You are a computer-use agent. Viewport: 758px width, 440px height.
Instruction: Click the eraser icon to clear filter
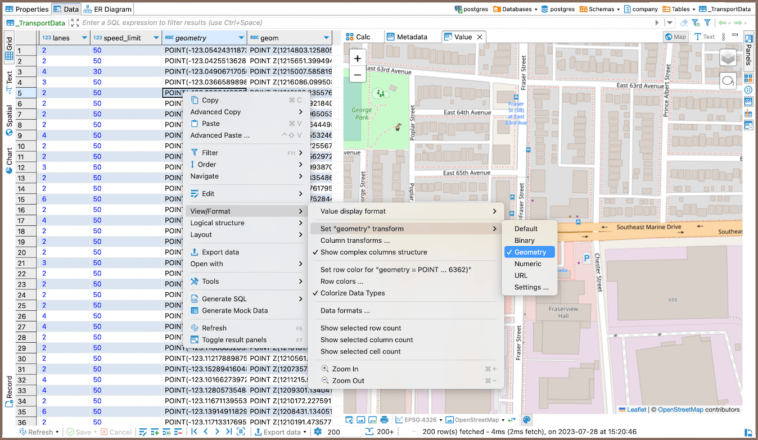(x=684, y=23)
